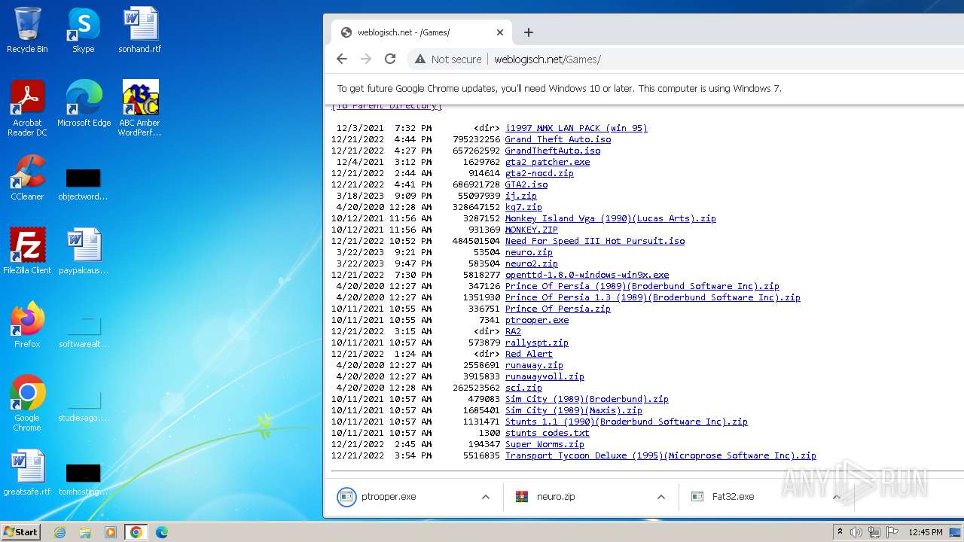This screenshot has width=964, height=542.
Task: Download Need For Speed III iso
Action: pos(595,241)
